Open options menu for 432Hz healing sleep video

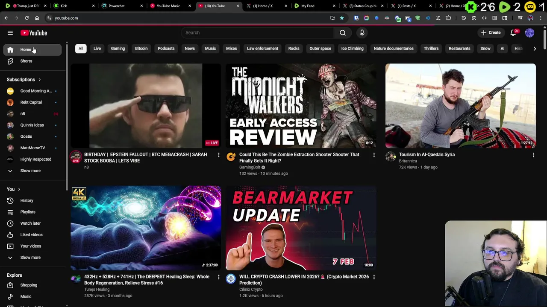coord(218,277)
